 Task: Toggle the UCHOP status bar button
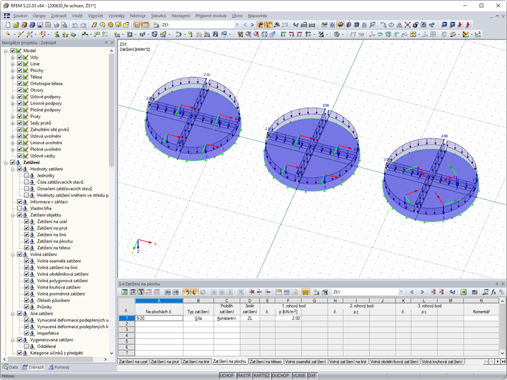pyautogui.click(x=226, y=375)
